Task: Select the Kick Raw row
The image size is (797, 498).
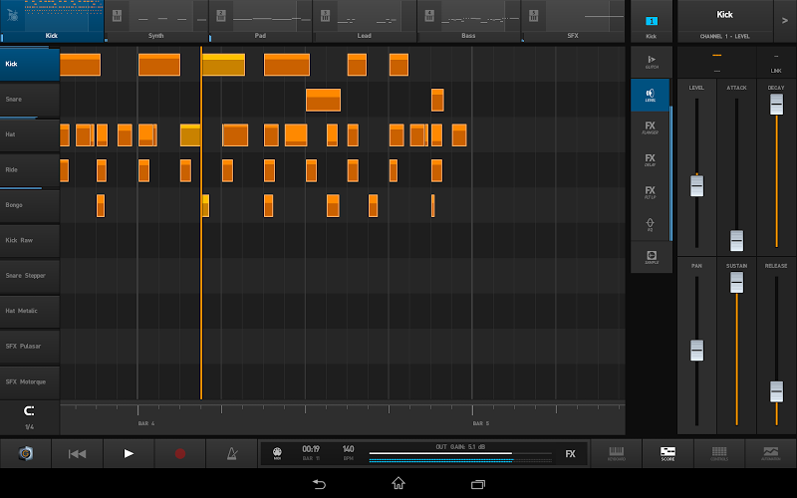Action: click(30, 240)
